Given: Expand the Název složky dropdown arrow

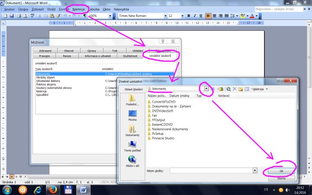Looking at the screenshot, I should pyautogui.click(x=255, y=171).
